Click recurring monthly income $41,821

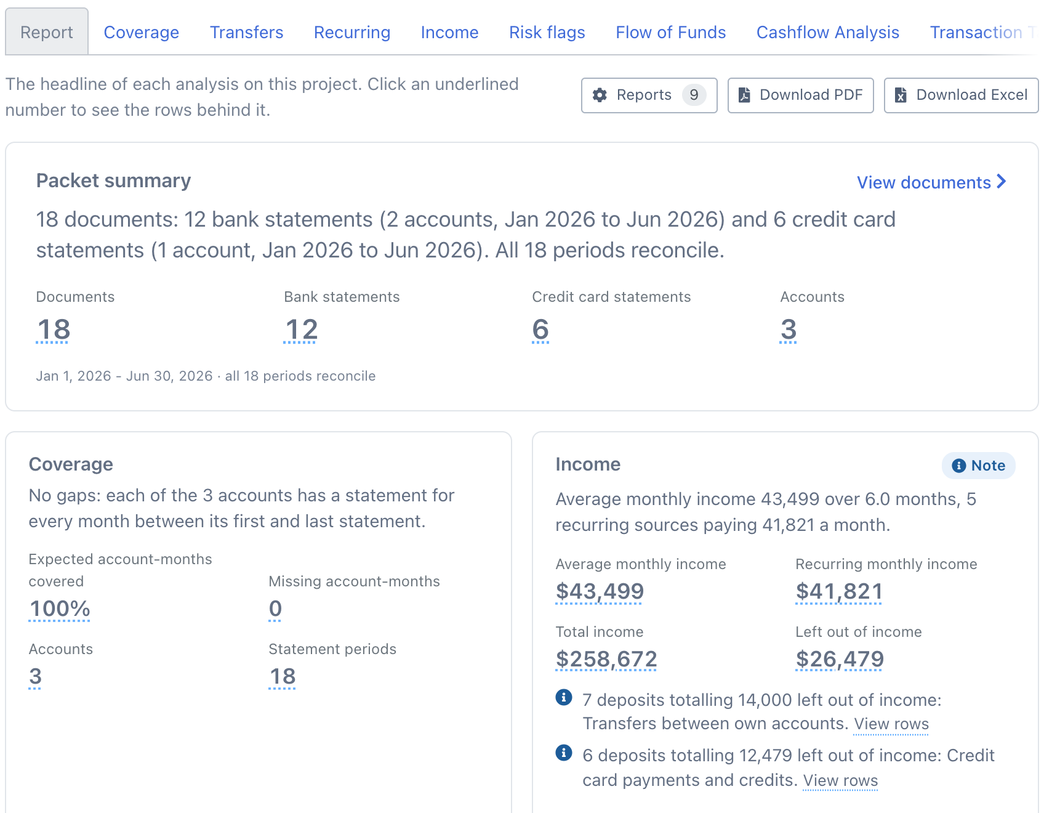tap(839, 591)
